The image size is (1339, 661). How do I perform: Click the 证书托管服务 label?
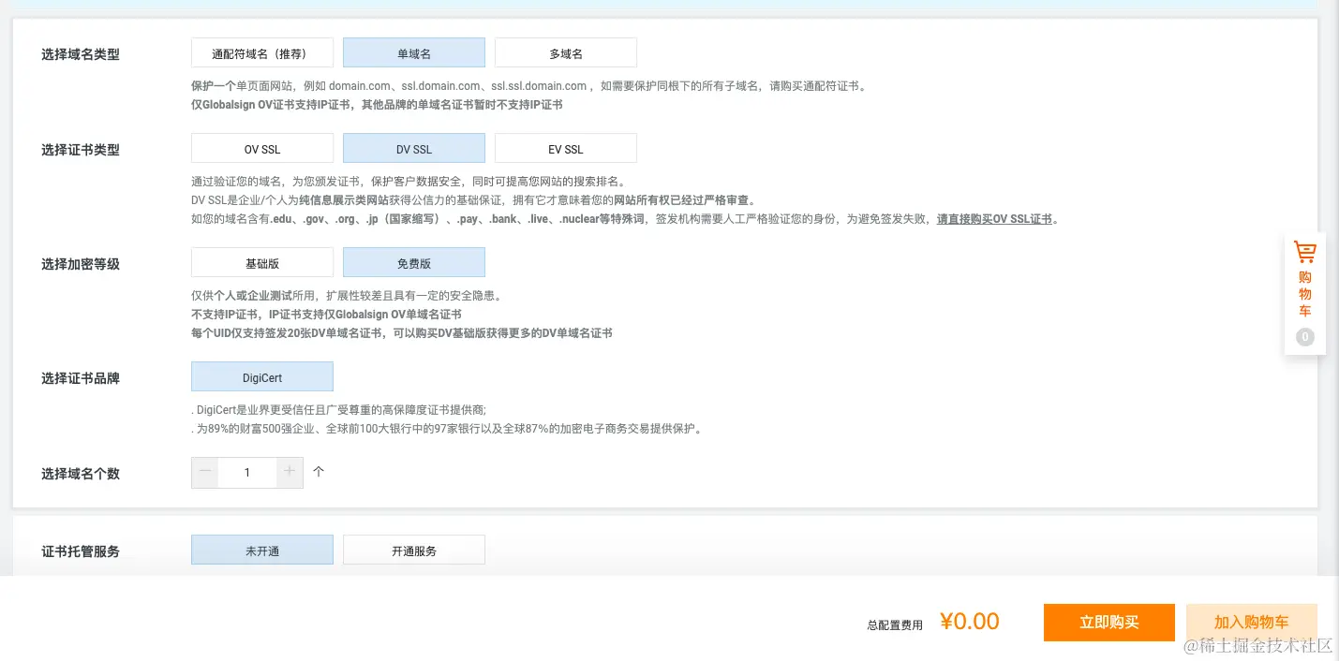click(81, 551)
